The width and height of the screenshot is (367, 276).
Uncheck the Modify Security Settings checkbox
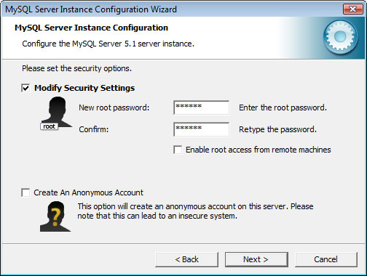25,88
